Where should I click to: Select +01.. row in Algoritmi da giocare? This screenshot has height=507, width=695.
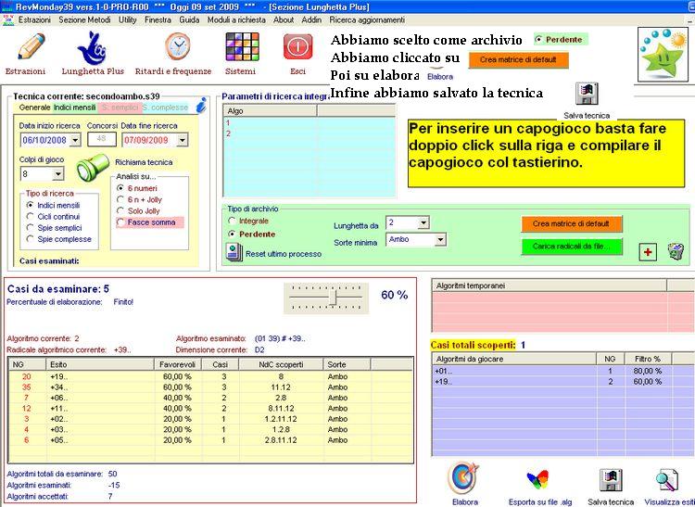(x=562, y=371)
